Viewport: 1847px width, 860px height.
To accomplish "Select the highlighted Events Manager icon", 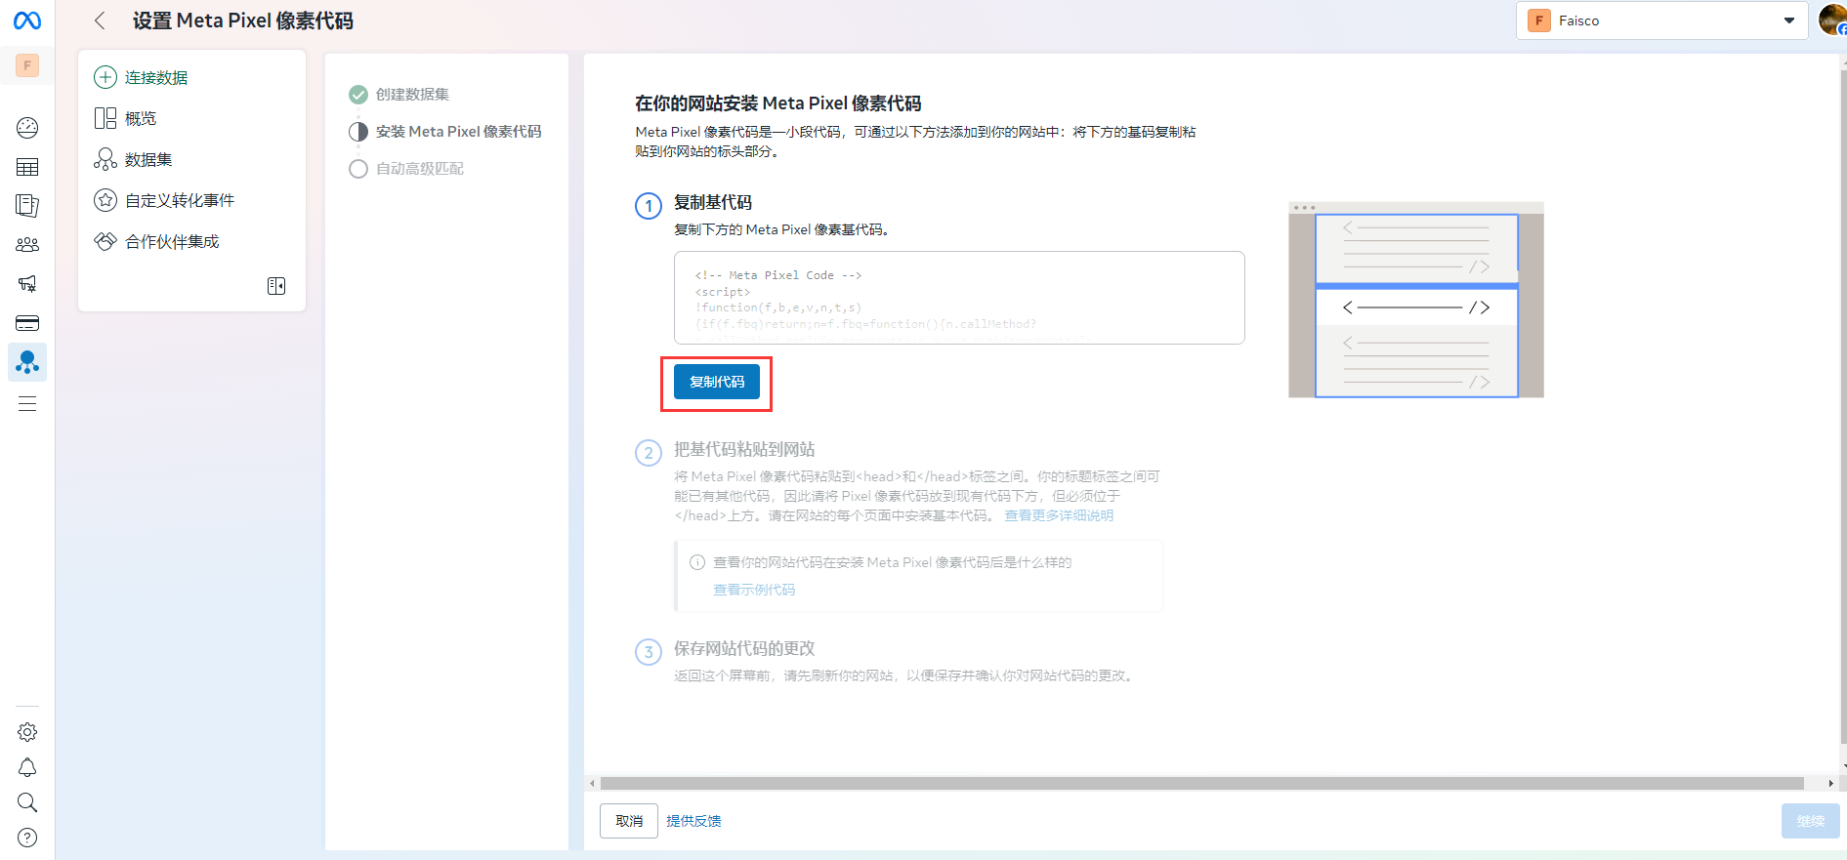I will [x=27, y=362].
